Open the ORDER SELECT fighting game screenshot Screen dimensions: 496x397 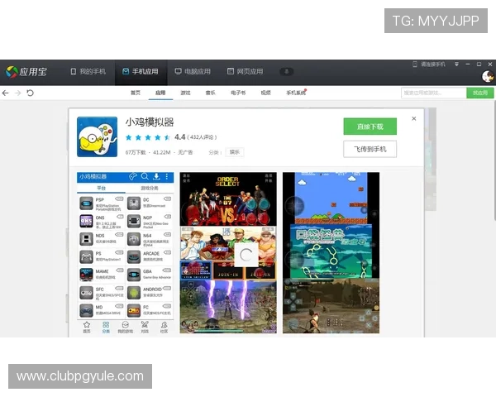pos(228,253)
